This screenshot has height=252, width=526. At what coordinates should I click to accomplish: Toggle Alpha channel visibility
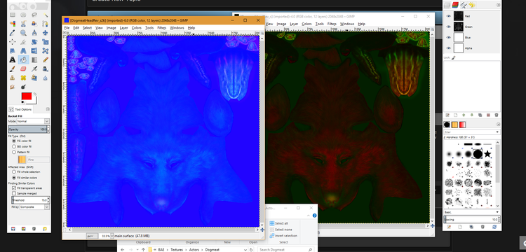pos(448,48)
